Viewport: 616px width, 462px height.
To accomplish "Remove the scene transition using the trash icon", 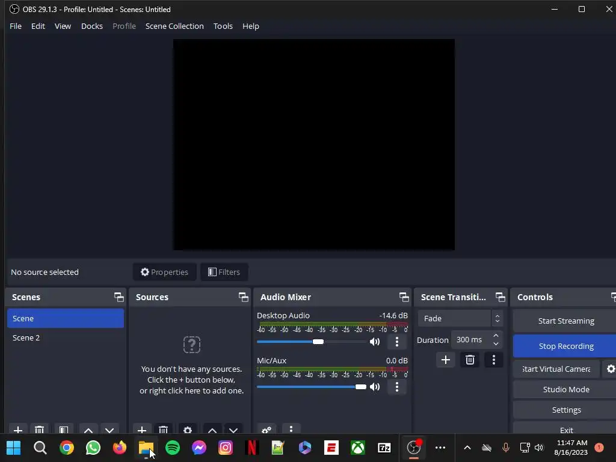I will 470,360.
